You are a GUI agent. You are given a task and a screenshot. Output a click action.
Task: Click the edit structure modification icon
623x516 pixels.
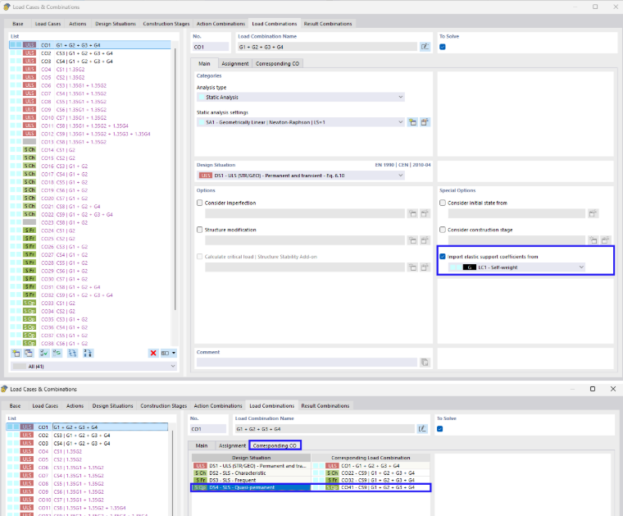pyautogui.click(x=425, y=240)
